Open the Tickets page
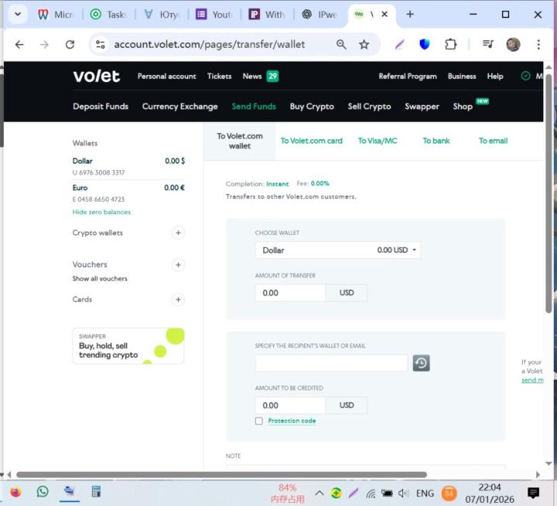Viewport: 557px width, 506px height. (219, 76)
